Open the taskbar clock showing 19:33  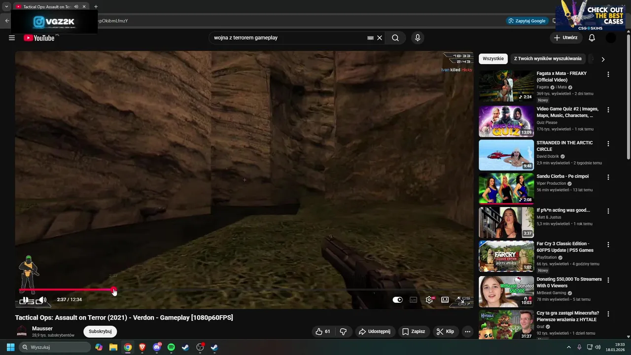[x=616, y=347]
